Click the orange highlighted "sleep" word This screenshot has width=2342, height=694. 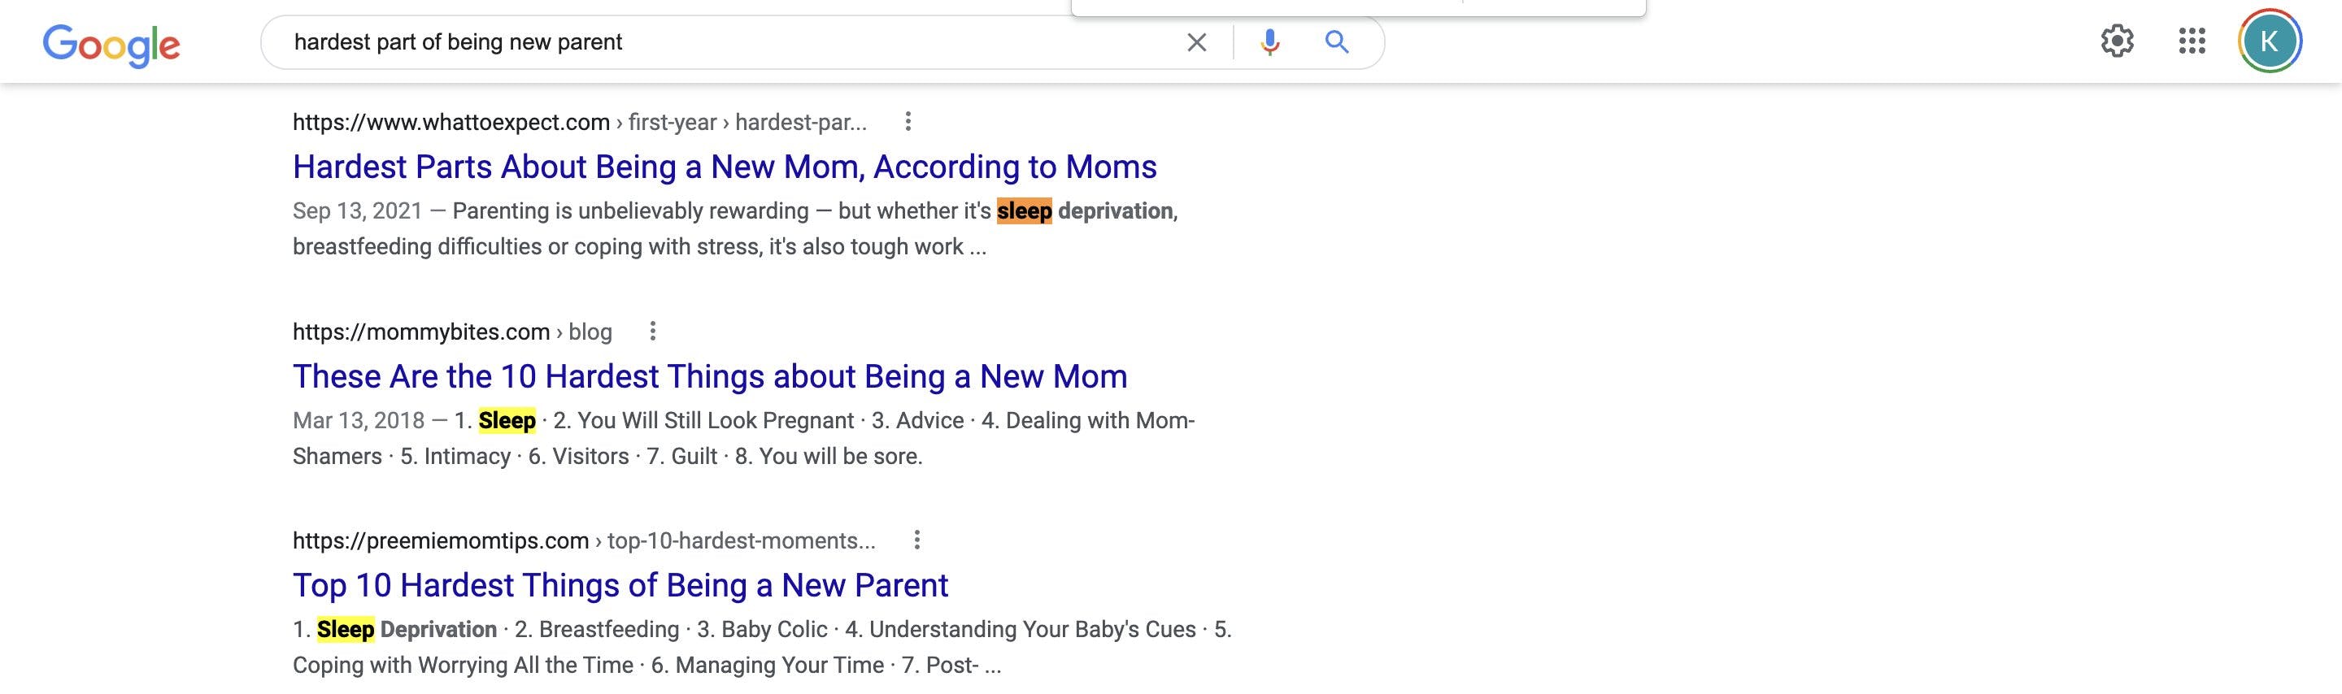[x=1024, y=210]
